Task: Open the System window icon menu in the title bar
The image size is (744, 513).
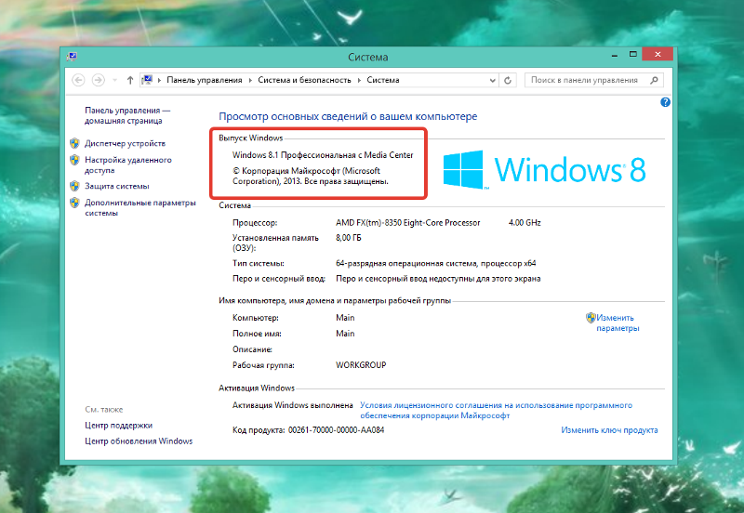Action: point(73,57)
